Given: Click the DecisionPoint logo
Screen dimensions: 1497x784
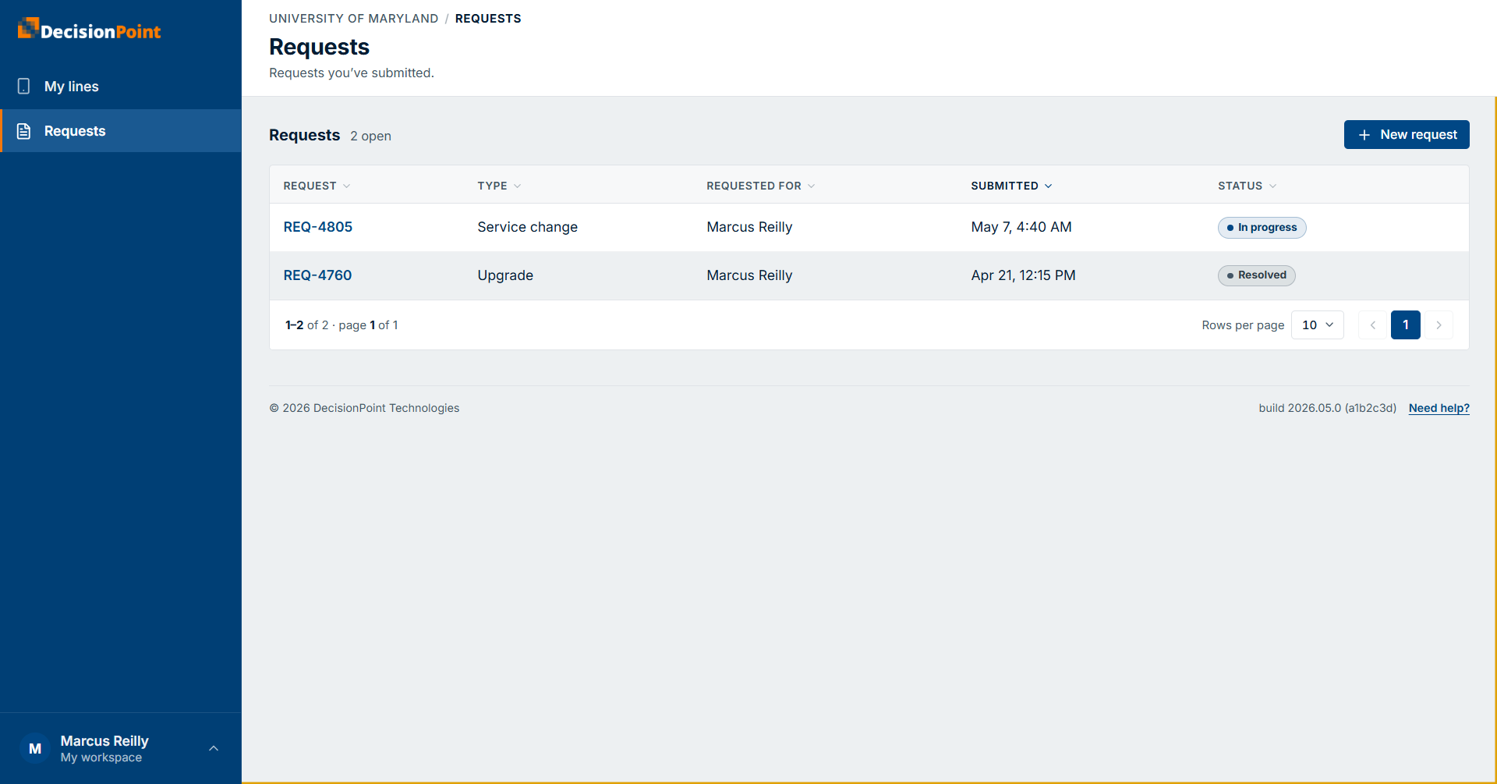Looking at the screenshot, I should [x=89, y=30].
